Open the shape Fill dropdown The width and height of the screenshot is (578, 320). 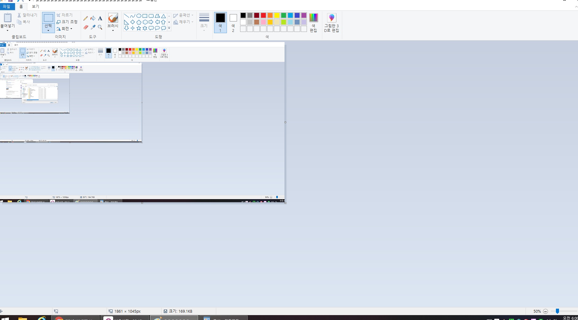pyautogui.click(x=183, y=22)
